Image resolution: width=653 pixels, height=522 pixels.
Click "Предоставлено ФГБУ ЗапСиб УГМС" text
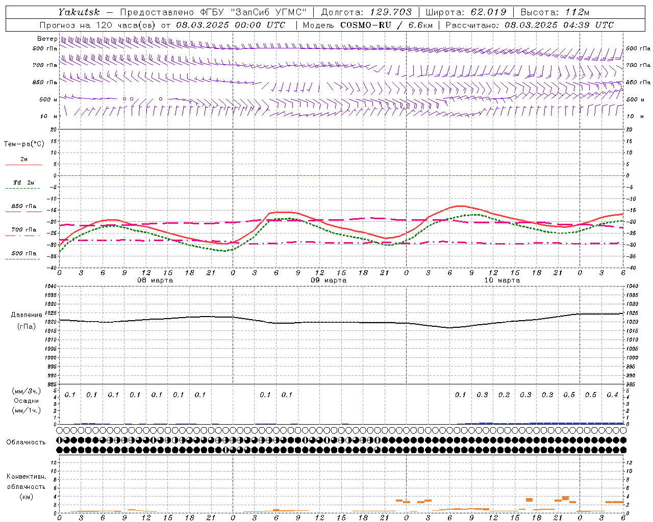[213, 12]
